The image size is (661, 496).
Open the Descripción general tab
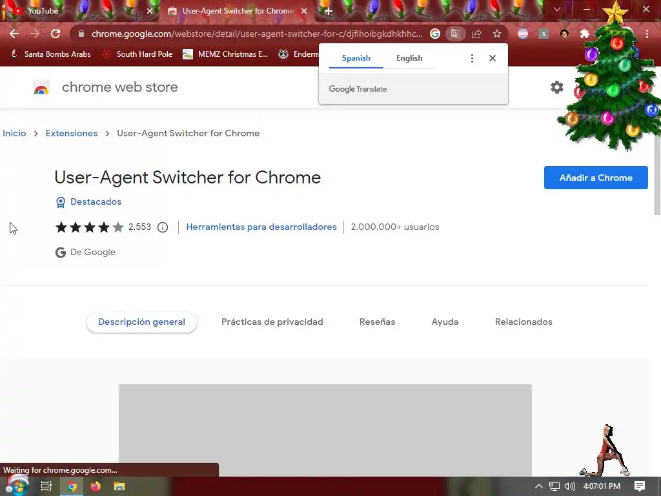pyautogui.click(x=141, y=322)
